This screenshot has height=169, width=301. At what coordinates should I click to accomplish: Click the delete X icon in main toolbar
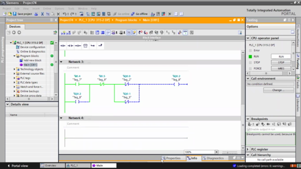click(x=58, y=14)
